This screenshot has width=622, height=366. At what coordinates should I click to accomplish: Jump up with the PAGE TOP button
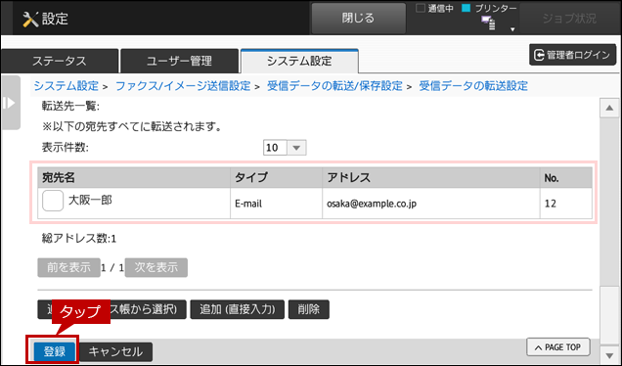558,347
